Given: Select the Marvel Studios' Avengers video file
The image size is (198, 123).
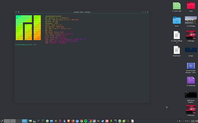Looking at the screenshot, I should pos(191,68).
